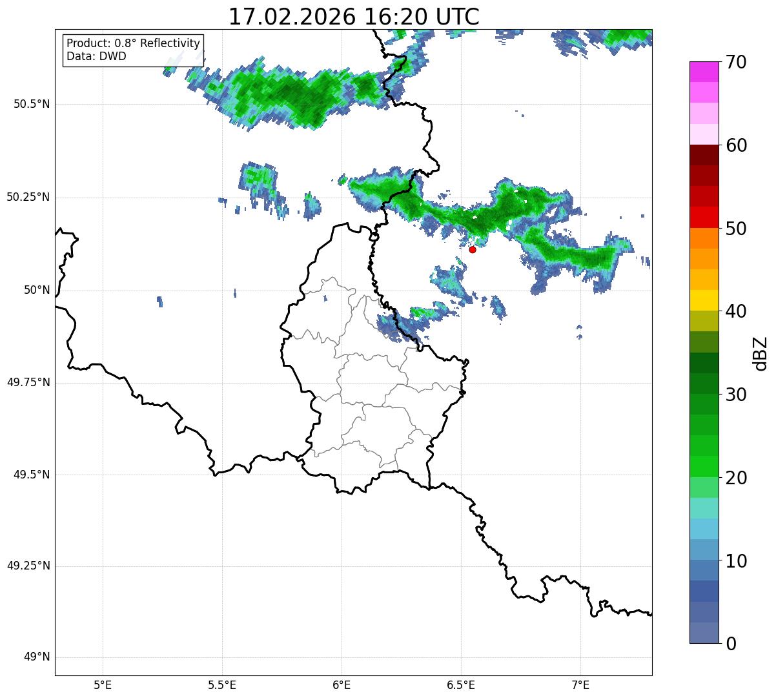
Task: Click the orange colorbar swatch below 50
Action: click(x=704, y=238)
